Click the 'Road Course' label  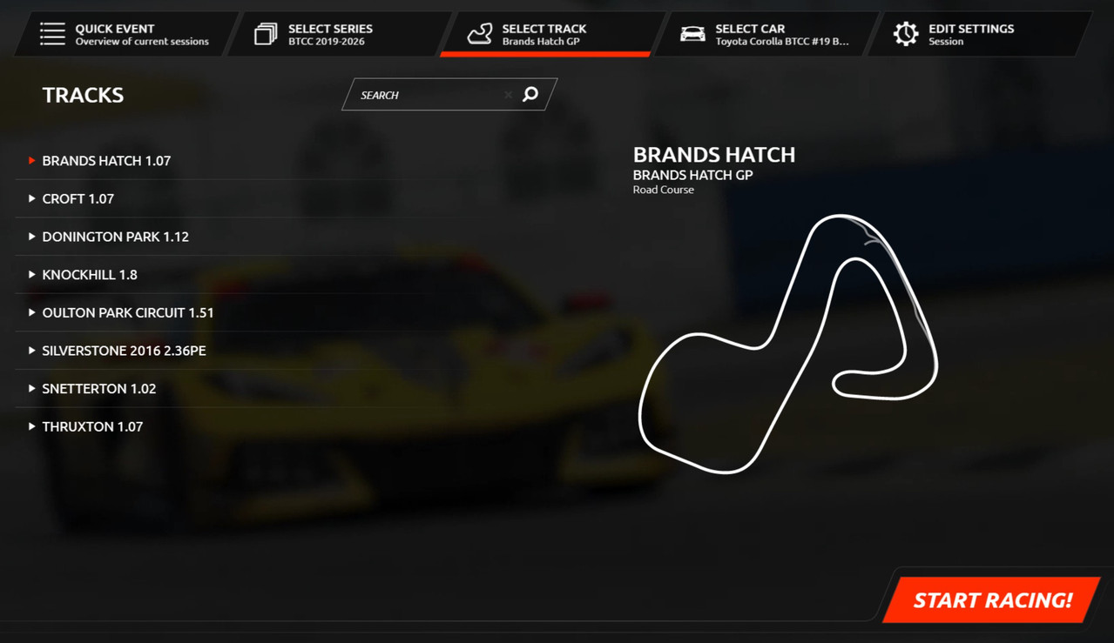click(663, 190)
